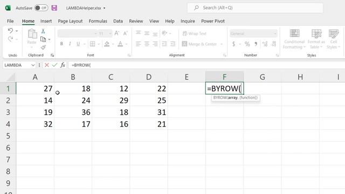This screenshot has height=194, width=345.
Task: Expand the Undo history dropdown arrow
Action: 17,31
